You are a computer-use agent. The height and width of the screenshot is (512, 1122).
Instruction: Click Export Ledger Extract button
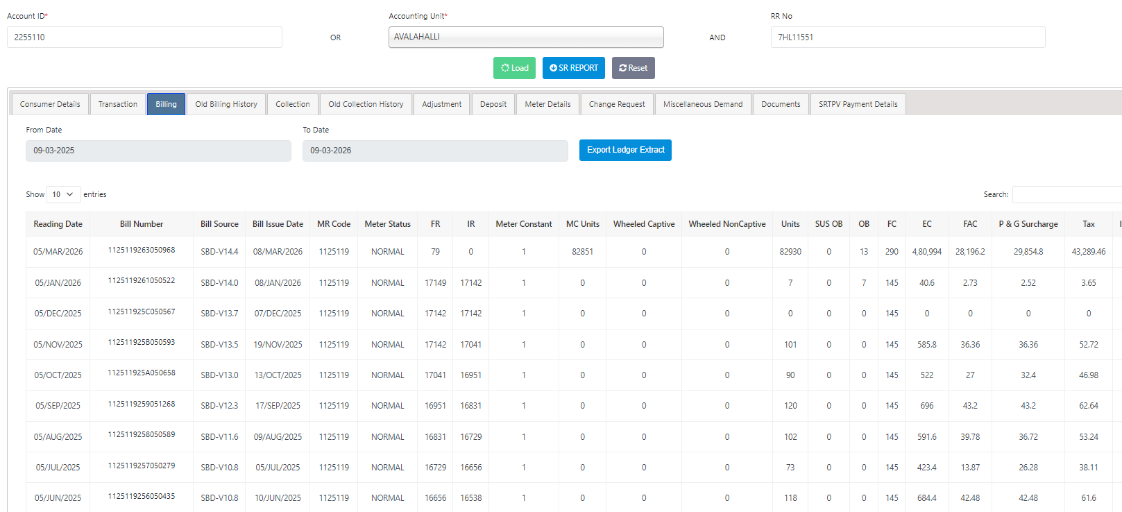click(625, 150)
